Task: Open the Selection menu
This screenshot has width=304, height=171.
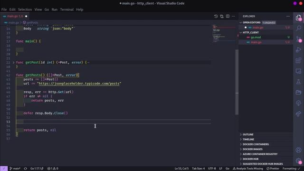Action: point(25,9)
